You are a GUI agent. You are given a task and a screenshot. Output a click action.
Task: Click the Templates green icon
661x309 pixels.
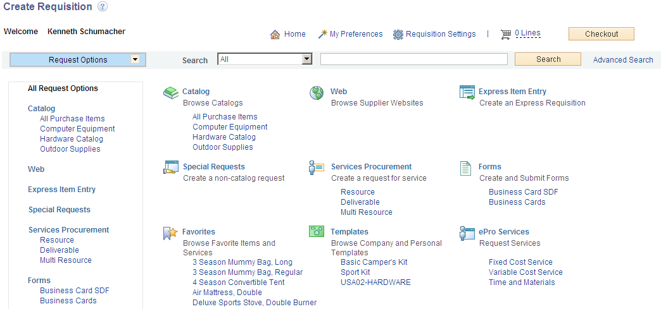tap(317, 231)
